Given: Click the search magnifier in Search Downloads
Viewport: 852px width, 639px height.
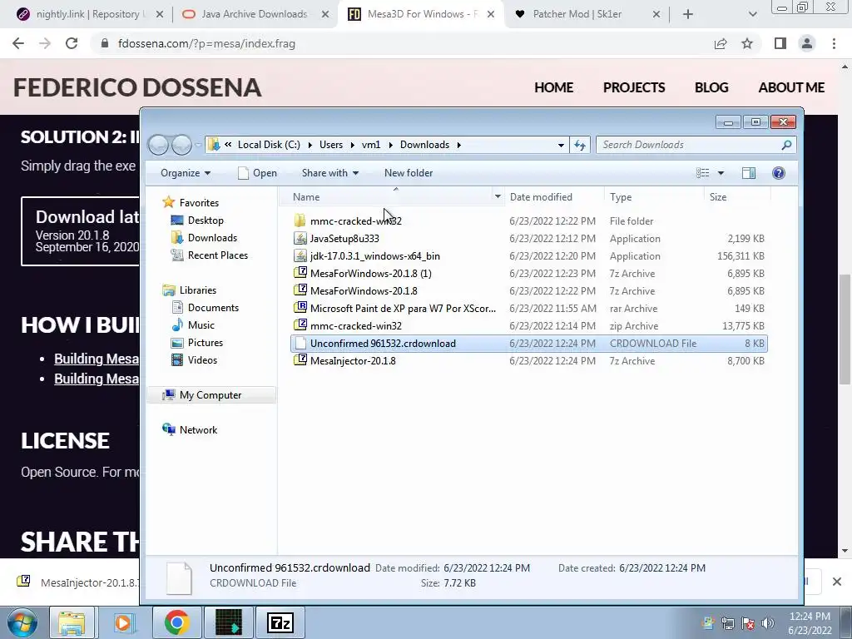Looking at the screenshot, I should pyautogui.click(x=786, y=145).
